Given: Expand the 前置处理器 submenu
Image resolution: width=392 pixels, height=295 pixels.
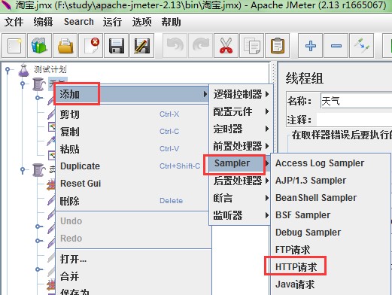Looking at the screenshot, I should 241,146.
